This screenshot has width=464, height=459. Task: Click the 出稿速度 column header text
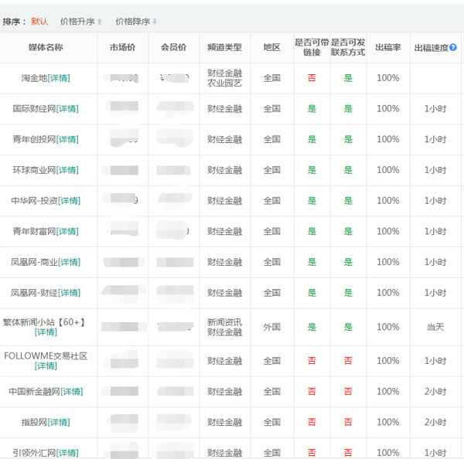(x=432, y=48)
